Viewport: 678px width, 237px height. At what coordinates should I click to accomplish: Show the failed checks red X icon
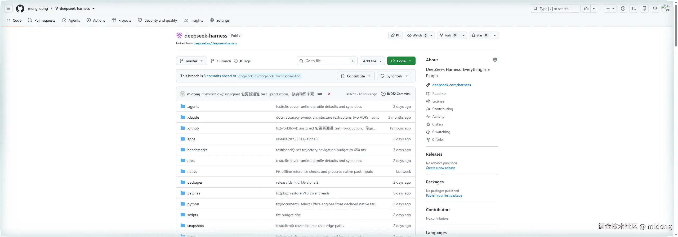click(x=329, y=94)
